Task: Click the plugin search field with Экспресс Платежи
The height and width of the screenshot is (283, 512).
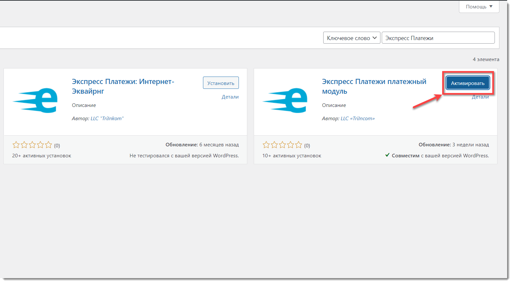Action: [x=438, y=38]
